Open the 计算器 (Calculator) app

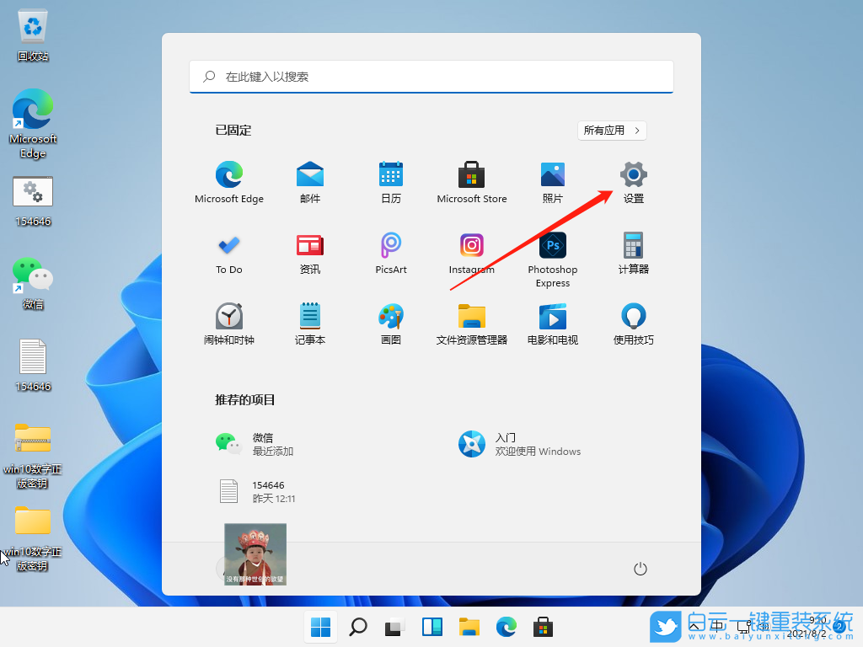[633, 253]
